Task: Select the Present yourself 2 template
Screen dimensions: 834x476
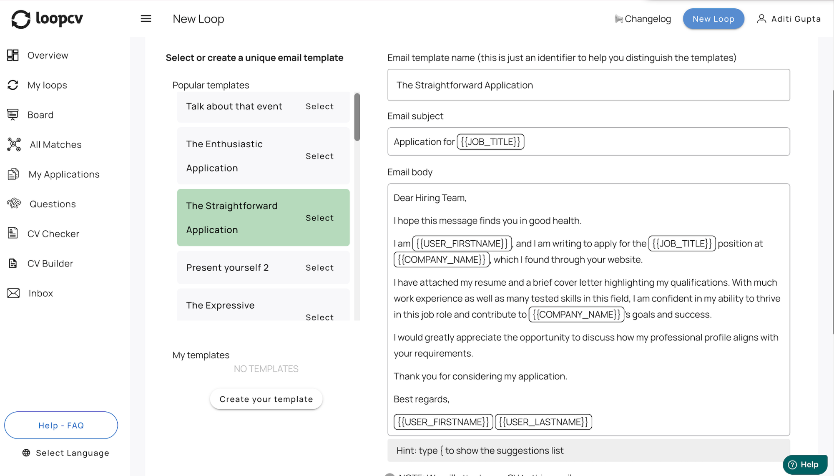Action: click(319, 268)
